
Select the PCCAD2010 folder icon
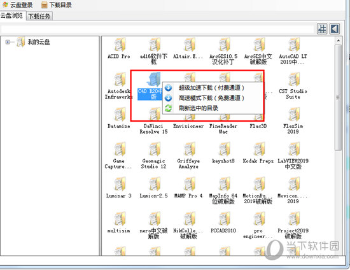(225, 218)
